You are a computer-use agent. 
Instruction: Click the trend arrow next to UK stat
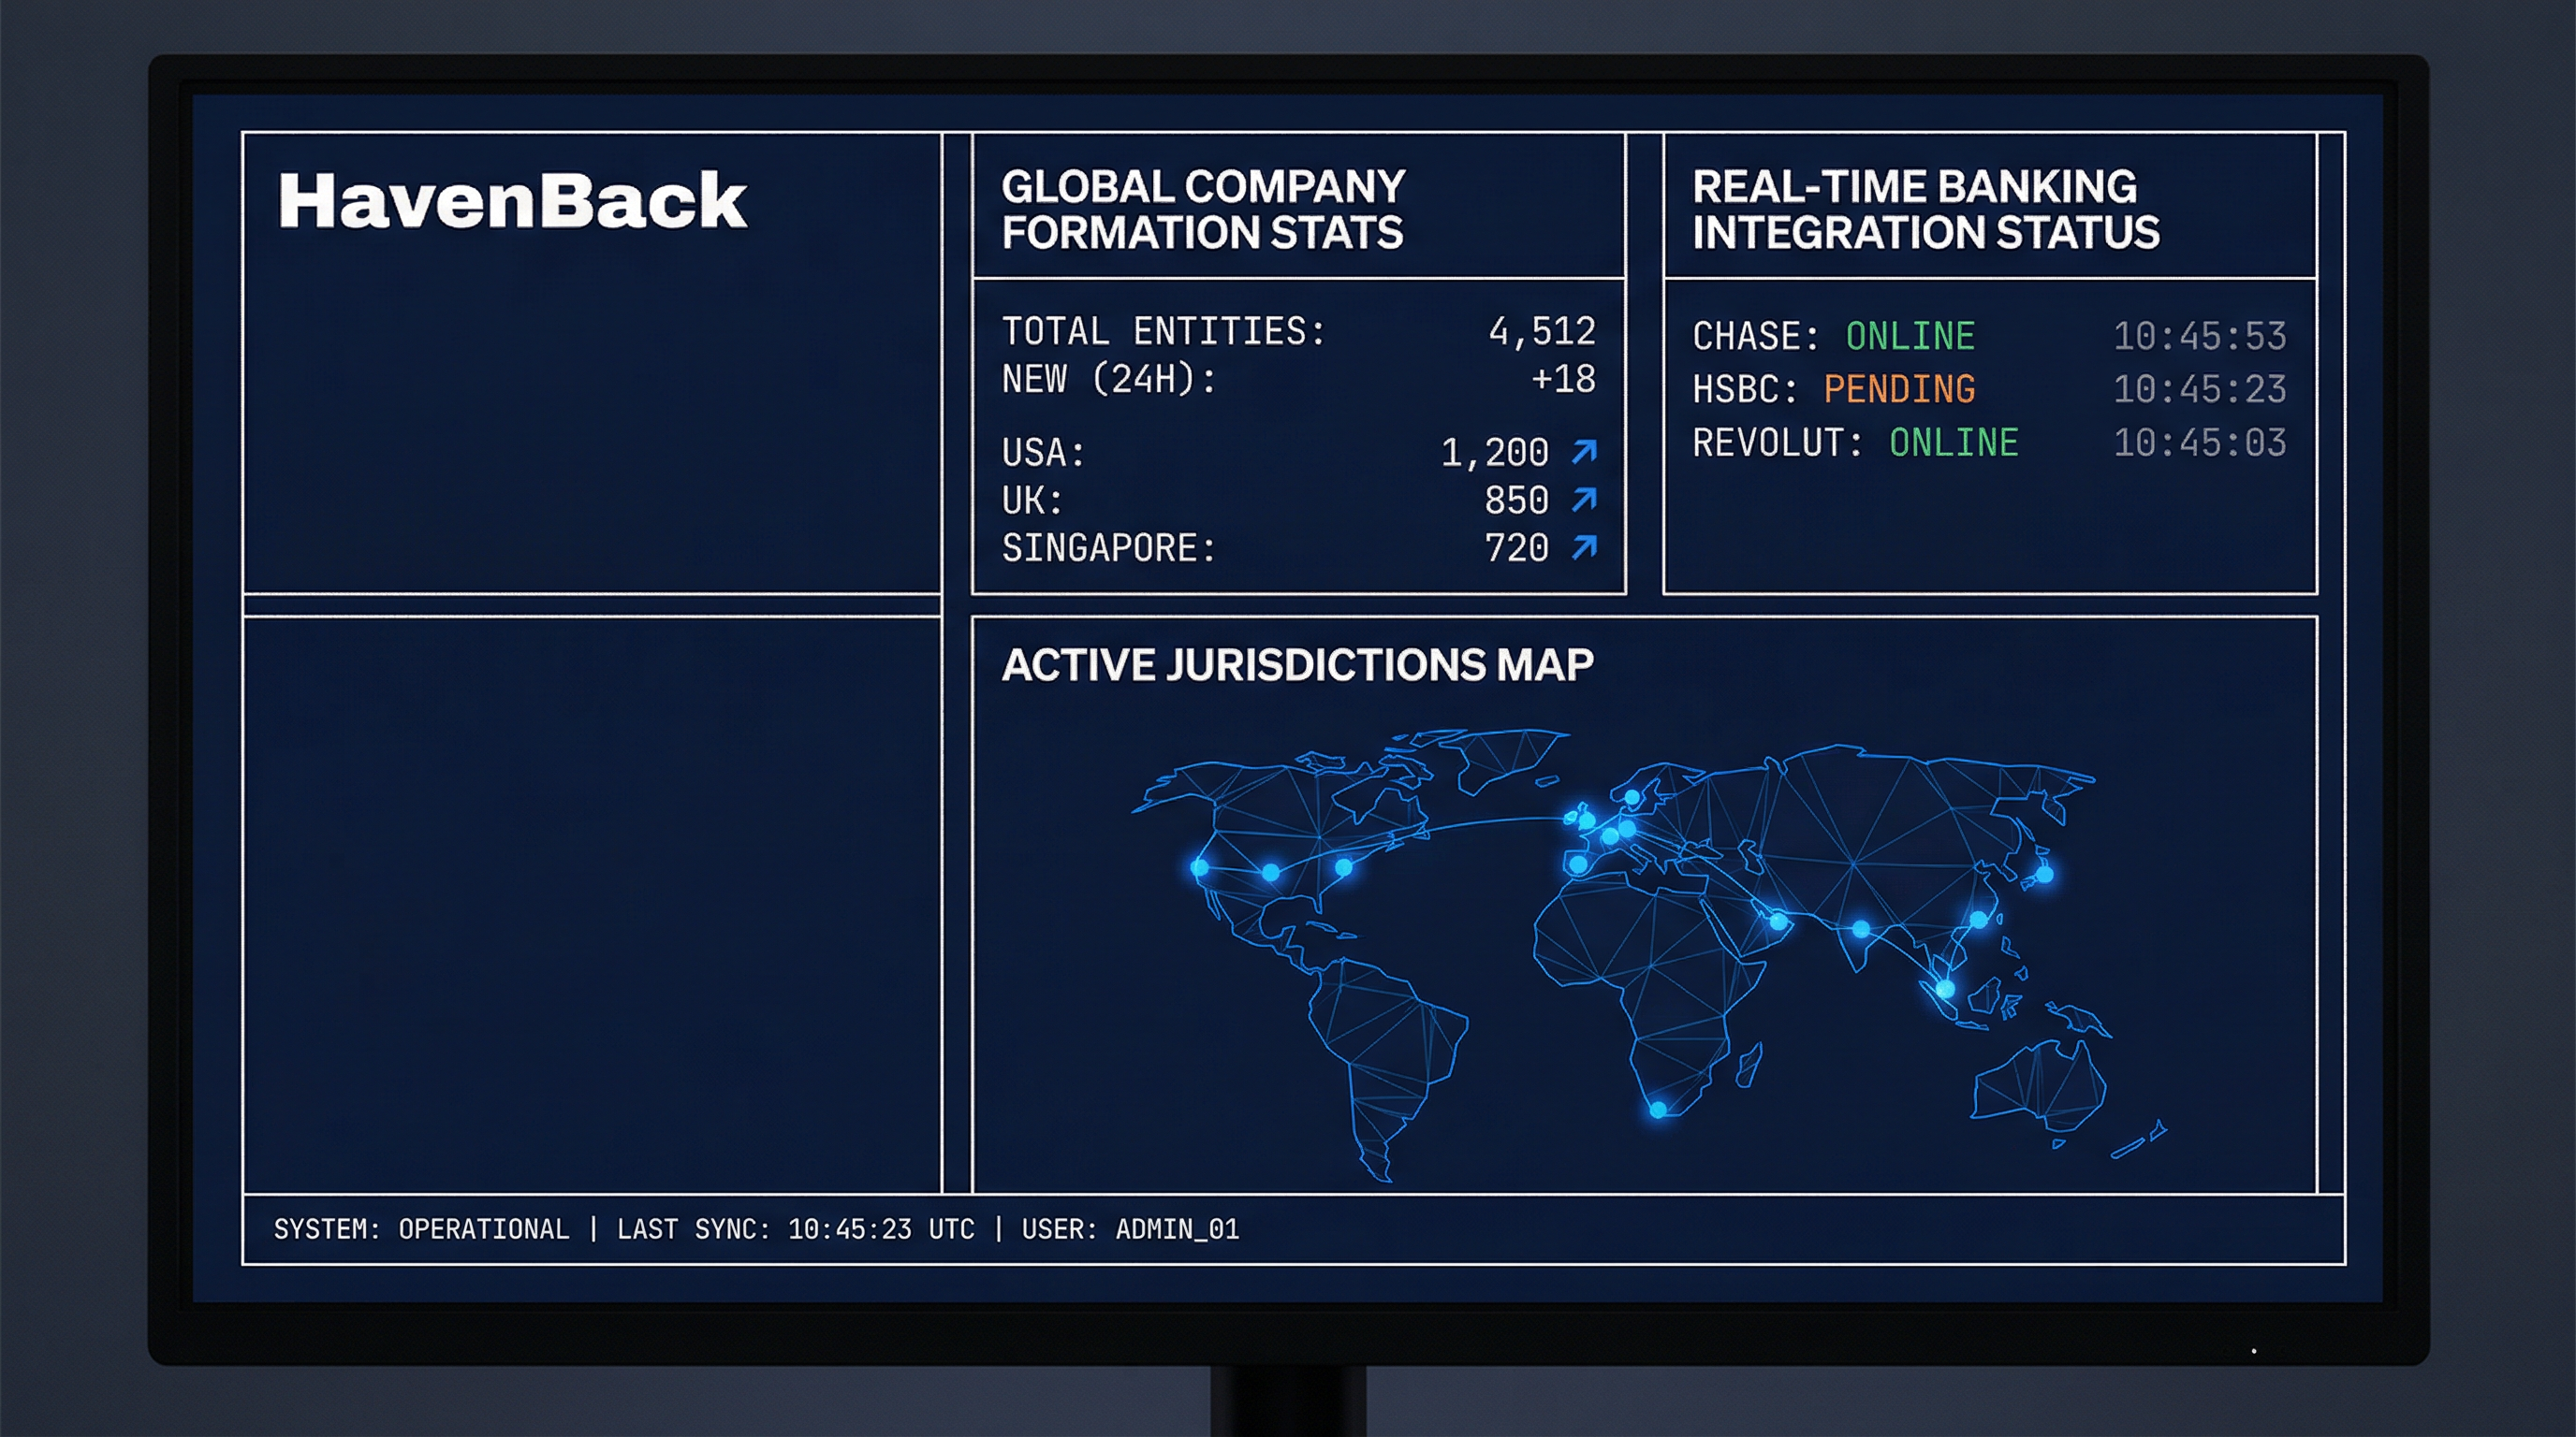(x=1586, y=501)
